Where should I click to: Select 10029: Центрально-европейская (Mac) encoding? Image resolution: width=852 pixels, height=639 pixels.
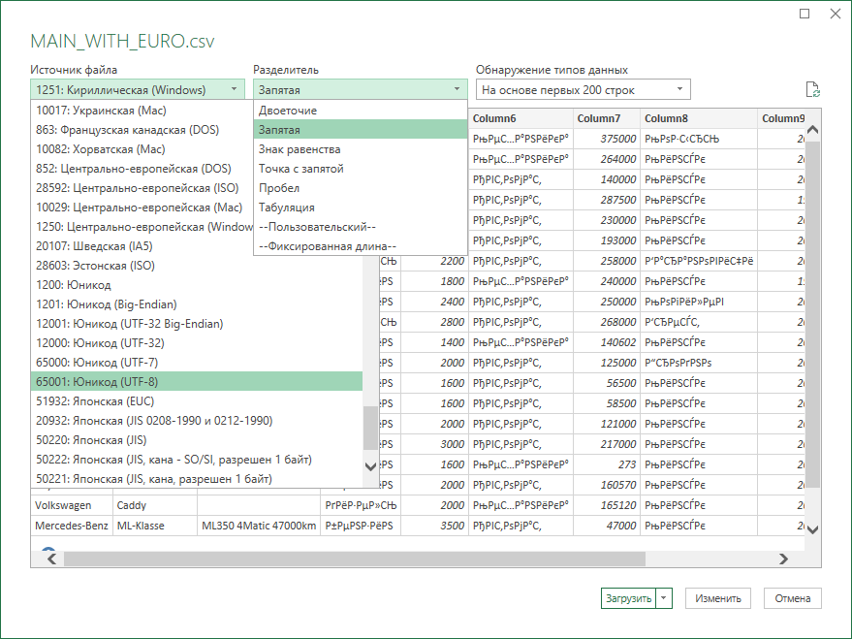pos(142,208)
